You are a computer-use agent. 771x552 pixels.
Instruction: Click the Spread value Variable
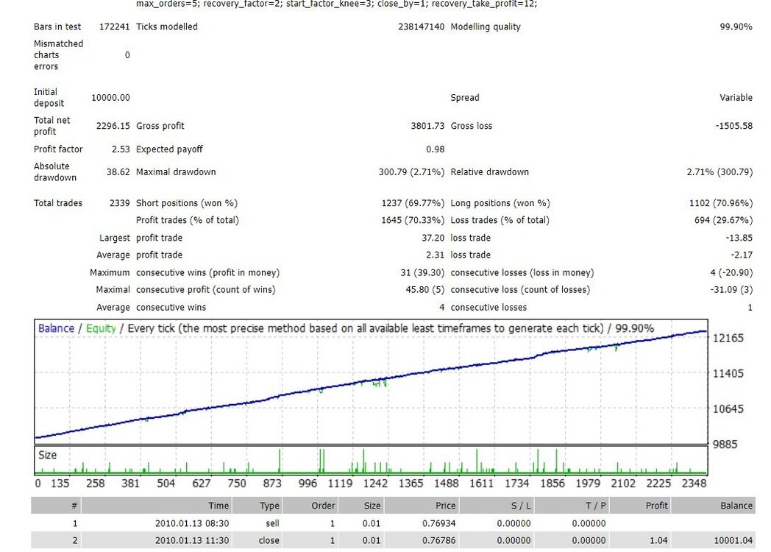pos(736,97)
